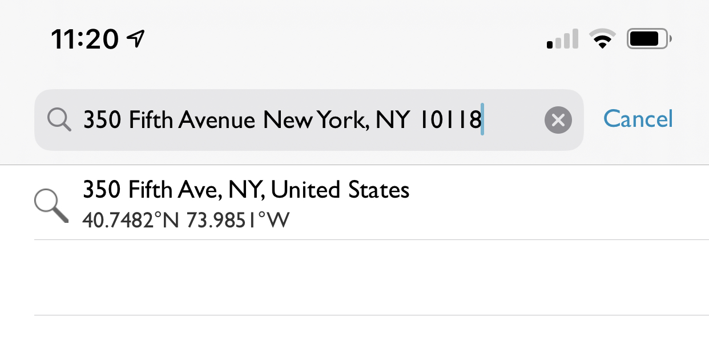Viewport: 709px width, 352px height.
Task: Tap the magnifier icon inside the search field
Action: [x=59, y=120]
